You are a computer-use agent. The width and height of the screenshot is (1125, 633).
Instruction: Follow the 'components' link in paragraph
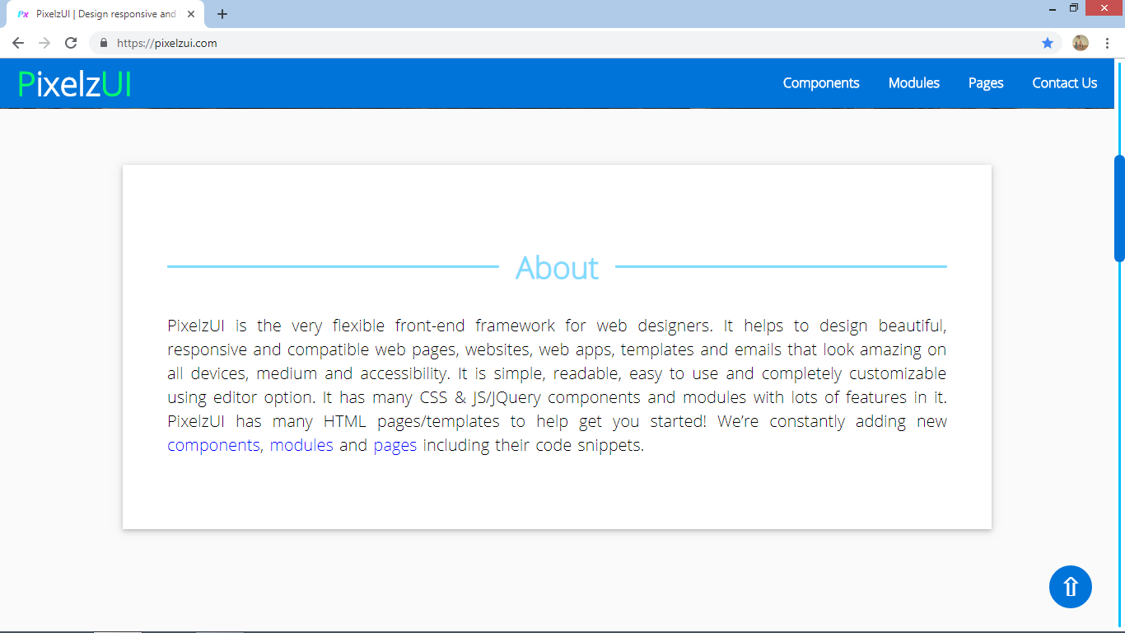(213, 445)
